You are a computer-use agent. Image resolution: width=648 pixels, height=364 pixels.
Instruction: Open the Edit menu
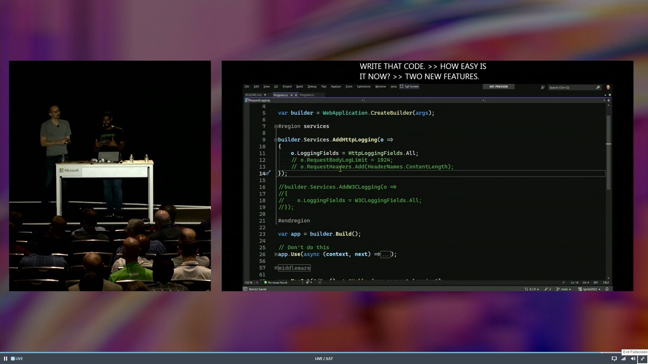pyautogui.click(x=256, y=87)
